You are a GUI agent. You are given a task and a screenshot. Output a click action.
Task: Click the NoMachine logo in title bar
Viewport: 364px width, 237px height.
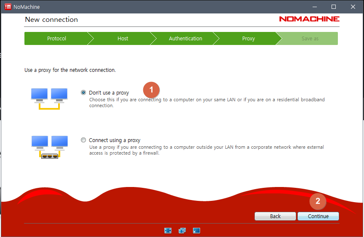pos(8,7)
